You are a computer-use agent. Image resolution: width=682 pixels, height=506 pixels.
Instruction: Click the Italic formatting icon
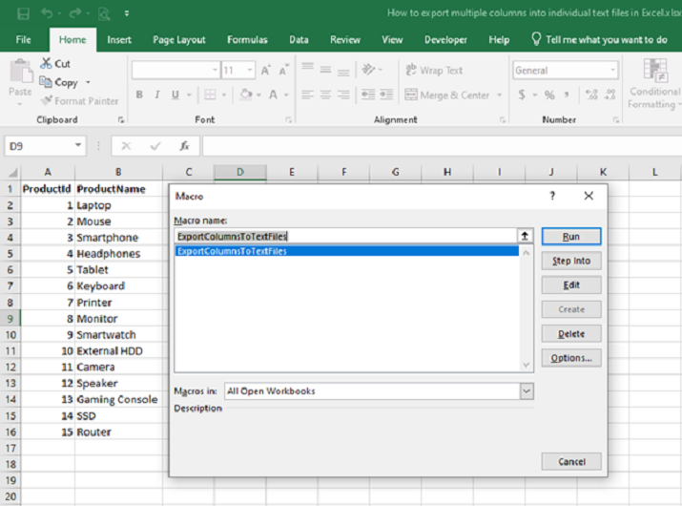pyautogui.click(x=157, y=95)
